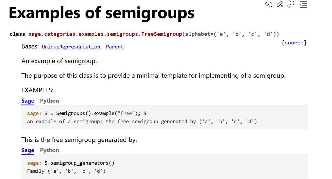332x179 pixels.
Task: Click the FreeSemigroup class name in signature
Action: pyautogui.click(x=162, y=34)
